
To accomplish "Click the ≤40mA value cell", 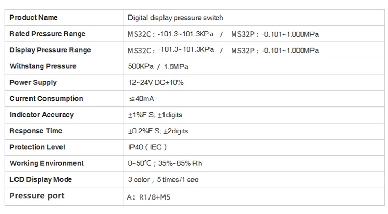I will (x=253, y=99).
